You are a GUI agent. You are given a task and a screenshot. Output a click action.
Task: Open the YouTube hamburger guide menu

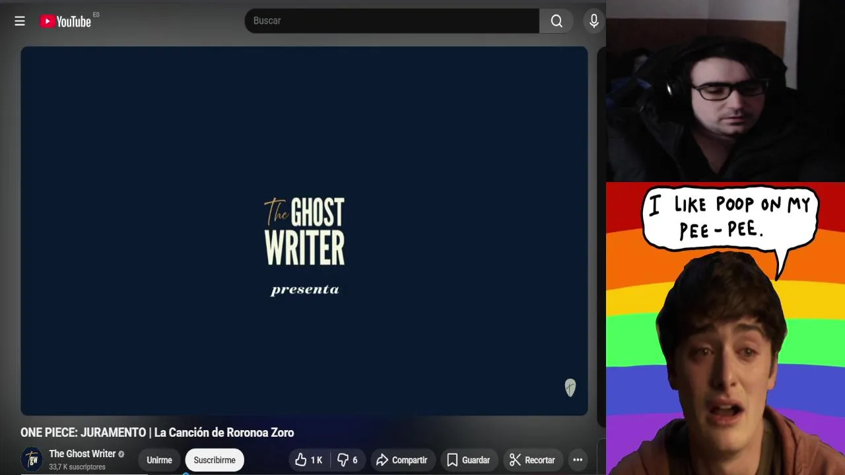(x=20, y=21)
